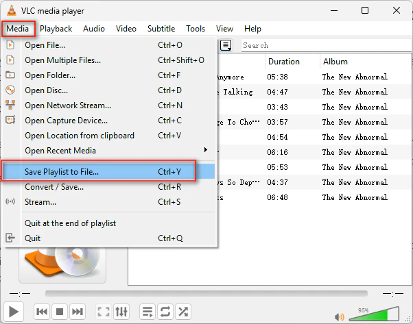Screen dimensions: 413x324
Task: Stop playback
Action: [60, 312]
